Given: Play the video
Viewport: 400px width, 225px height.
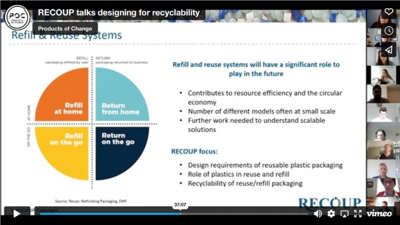Looking at the screenshot, I should tap(17, 213).
